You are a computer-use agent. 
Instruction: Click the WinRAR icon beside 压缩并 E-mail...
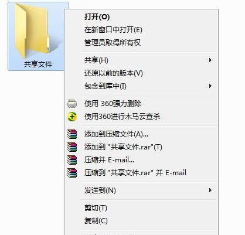click(x=72, y=160)
